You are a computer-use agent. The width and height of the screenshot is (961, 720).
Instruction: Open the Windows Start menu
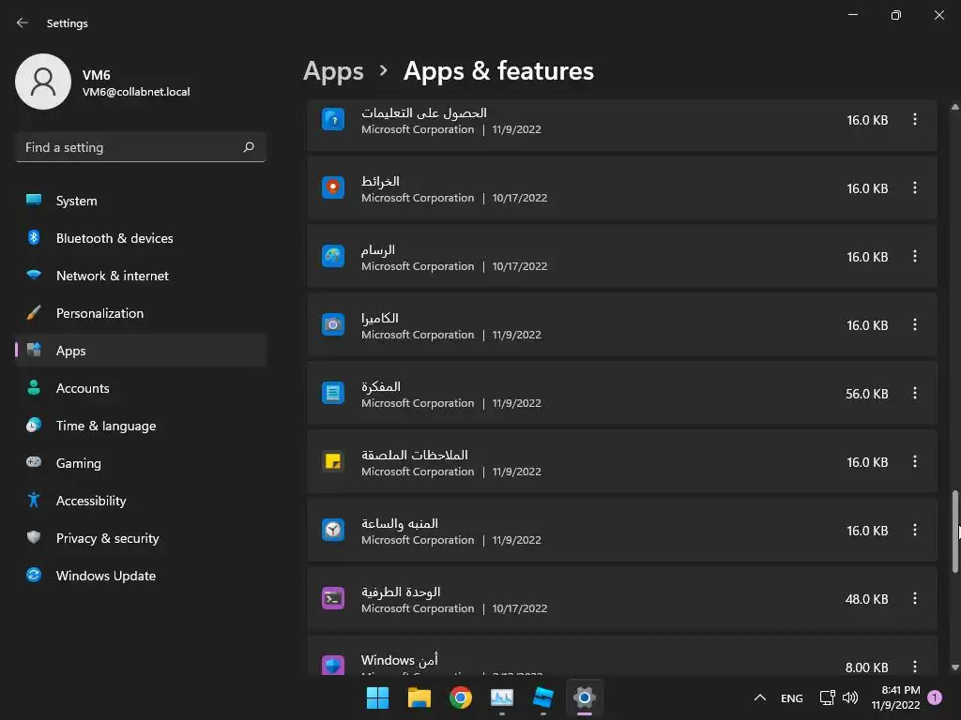click(x=377, y=697)
